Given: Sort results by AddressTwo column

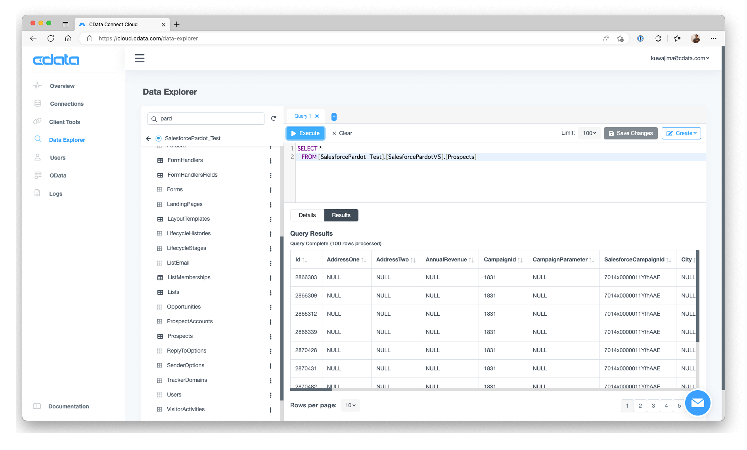Looking at the screenshot, I should point(413,260).
